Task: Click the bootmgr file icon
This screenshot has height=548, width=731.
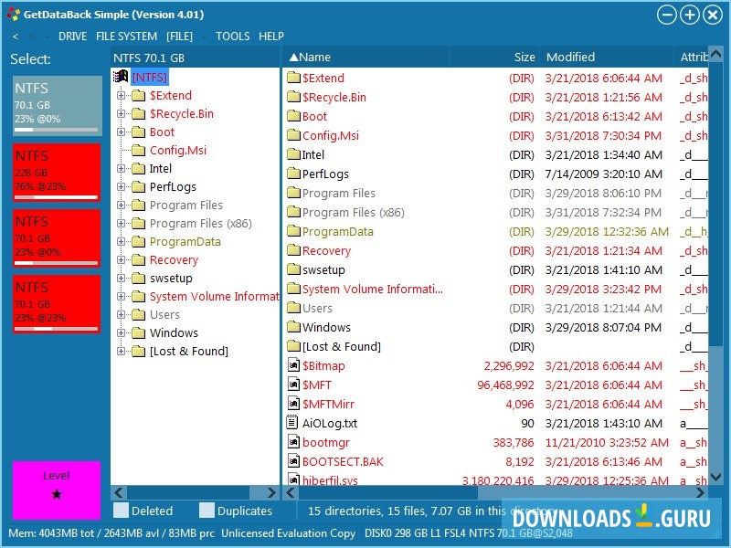Action: coord(294,442)
